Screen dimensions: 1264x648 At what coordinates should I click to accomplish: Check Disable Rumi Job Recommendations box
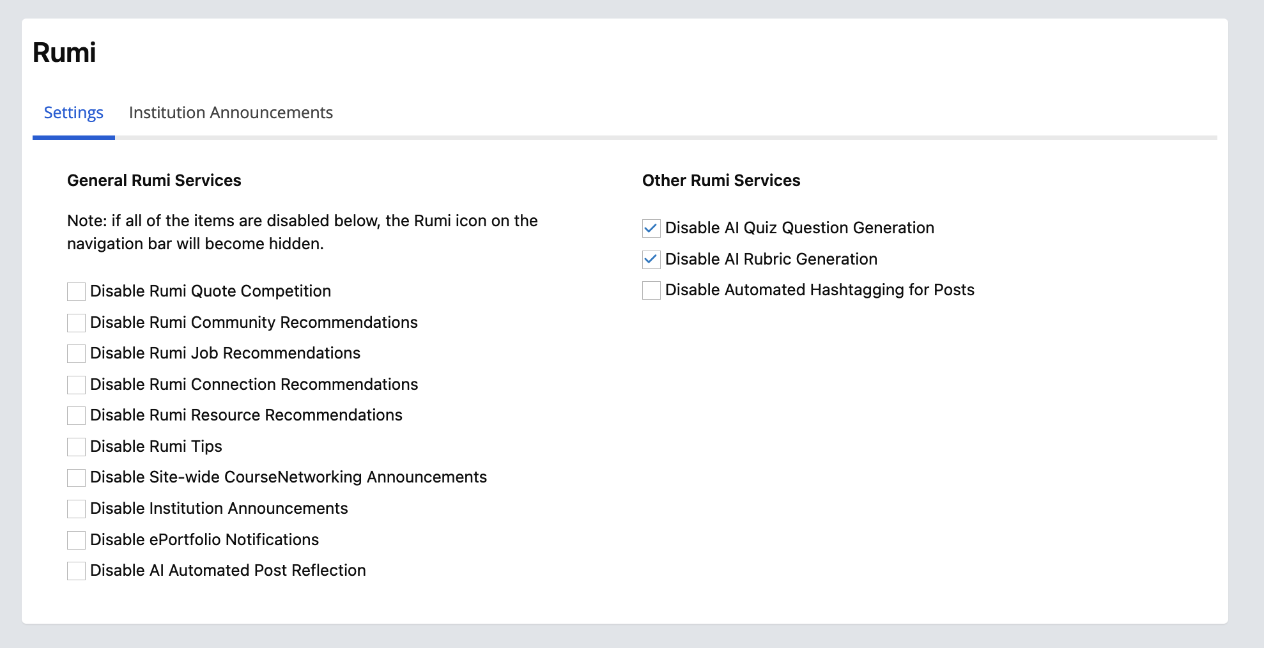pos(77,353)
